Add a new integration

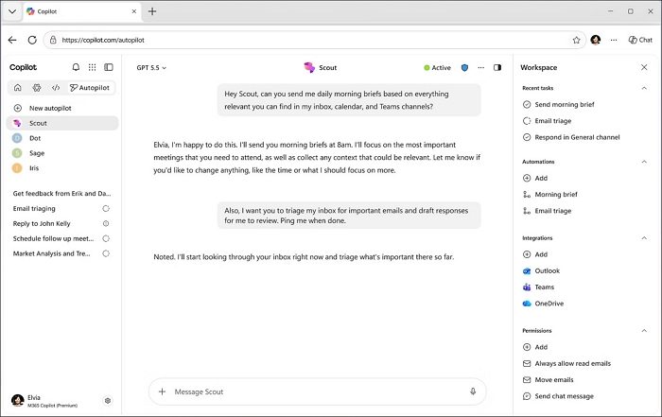click(x=535, y=254)
